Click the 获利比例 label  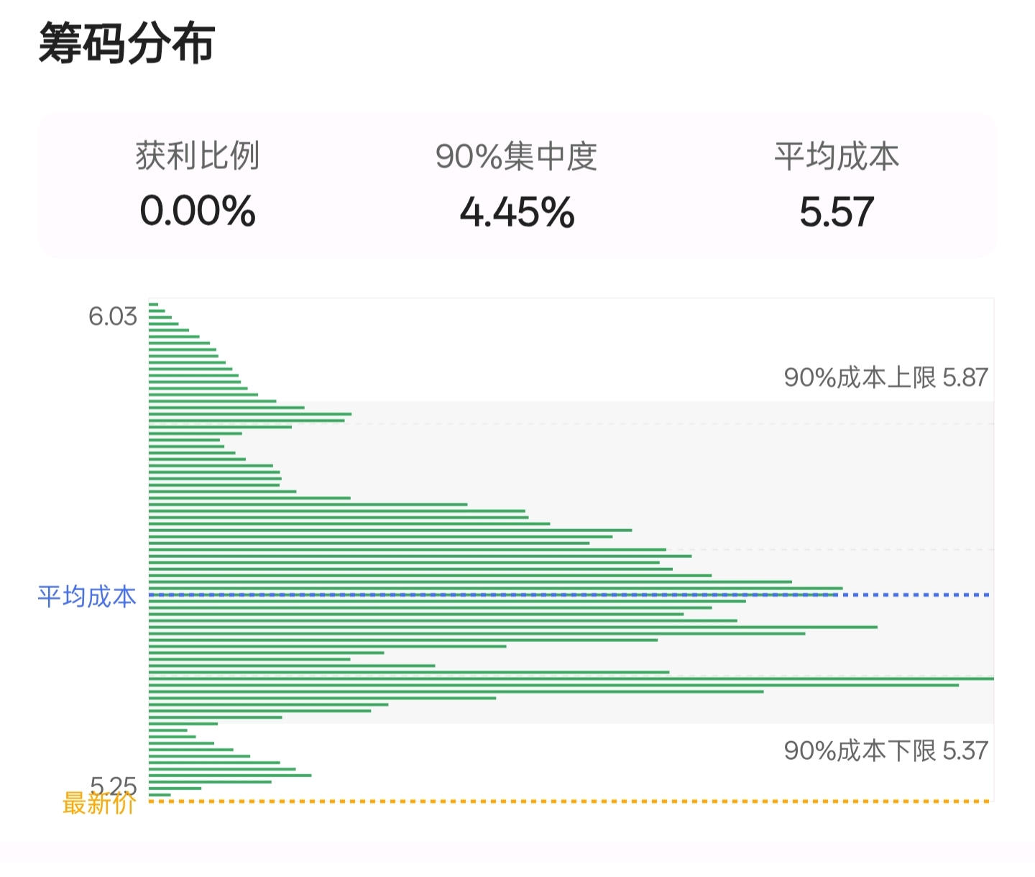[197, 156]
